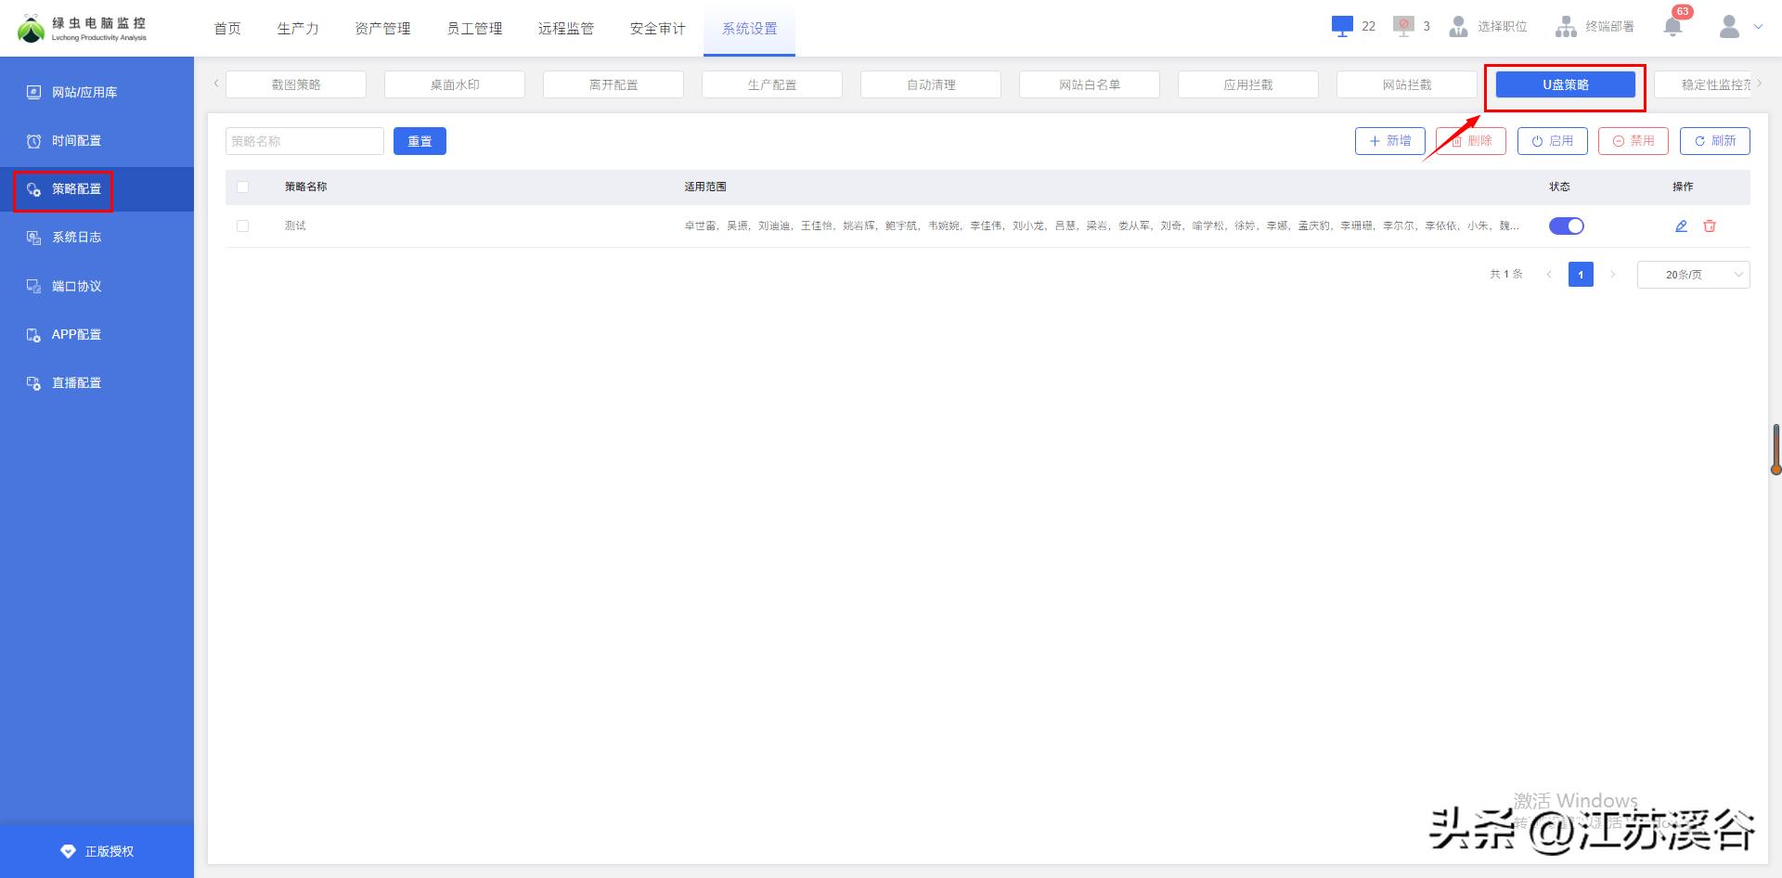Check the 测试 row checkbox

click(242, 226)
